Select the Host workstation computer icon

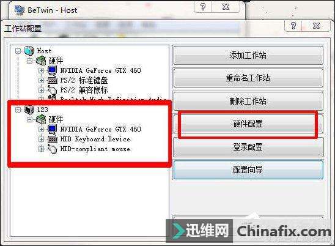click(x=29, y=51)
